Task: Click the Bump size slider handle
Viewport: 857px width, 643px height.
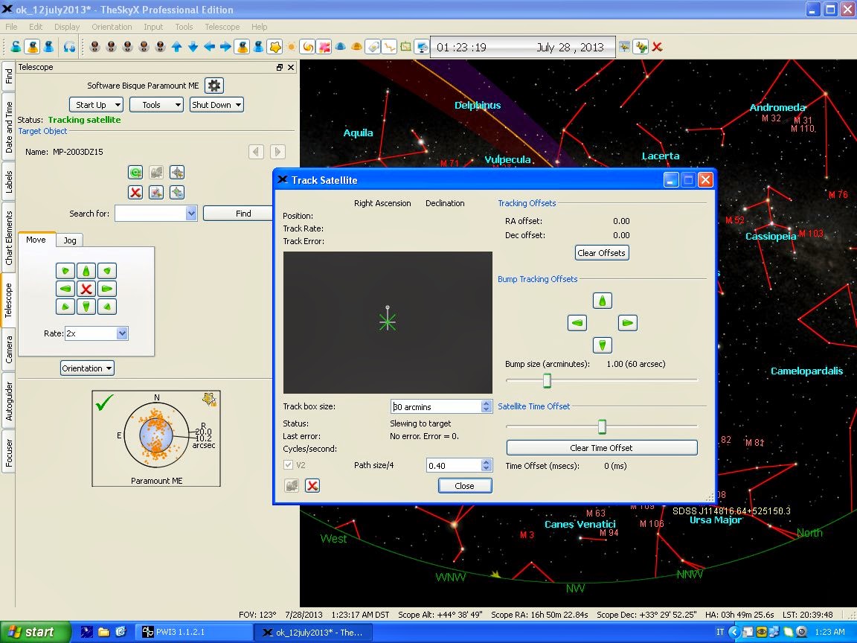Action: (547, 381)
